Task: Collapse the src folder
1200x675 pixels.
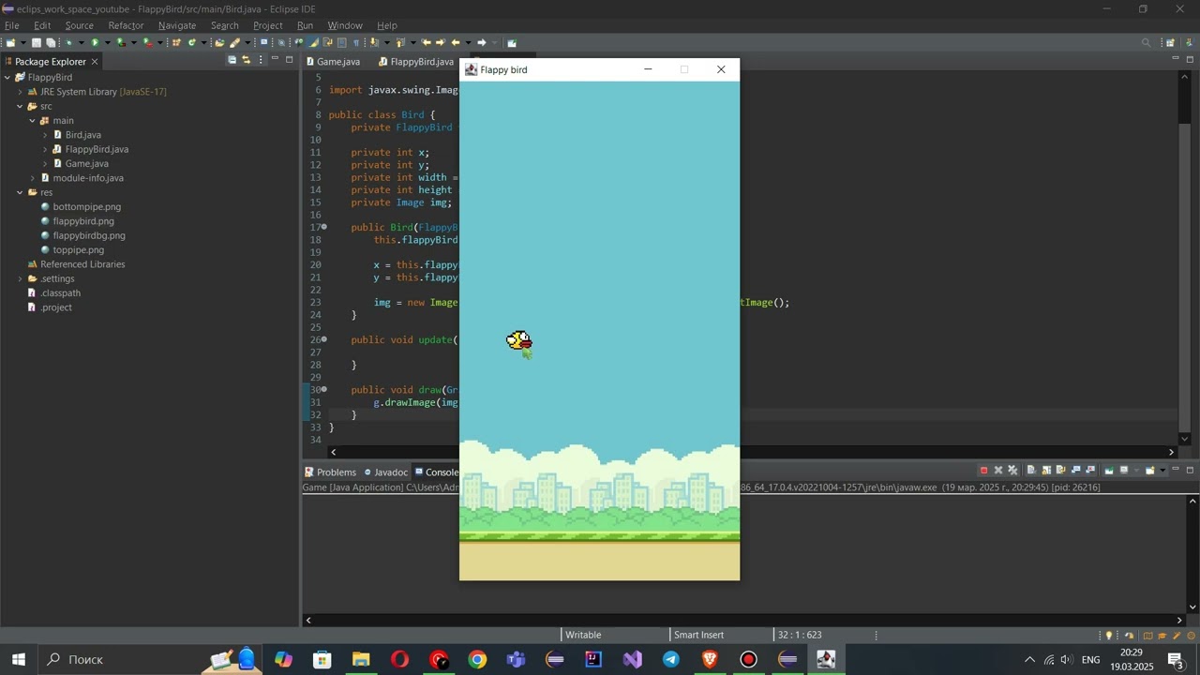Action: point(20,106)
